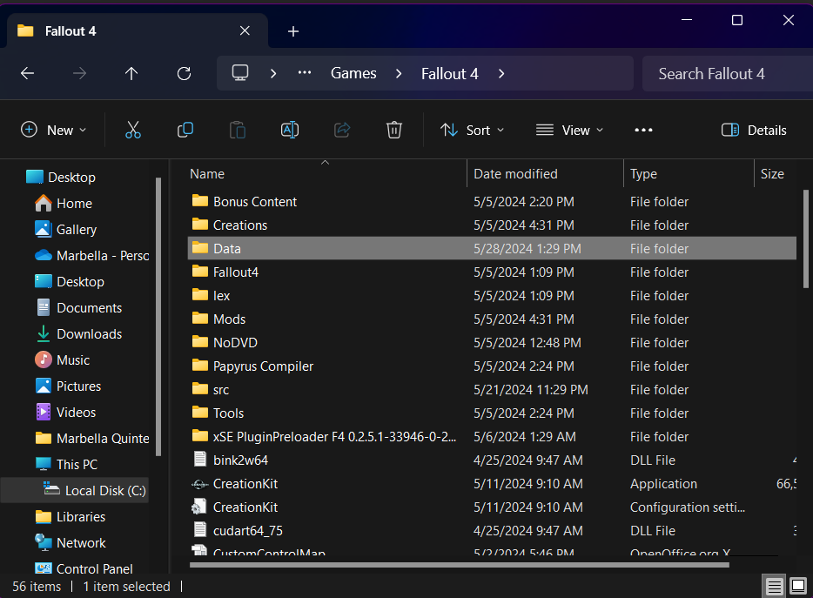The image size is (813, 598).
Task: Navigate back with the back arrow
Action: (27, 74)
